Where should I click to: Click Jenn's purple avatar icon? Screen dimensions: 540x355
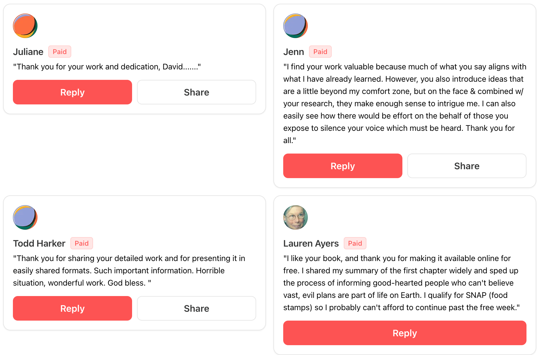295,26
